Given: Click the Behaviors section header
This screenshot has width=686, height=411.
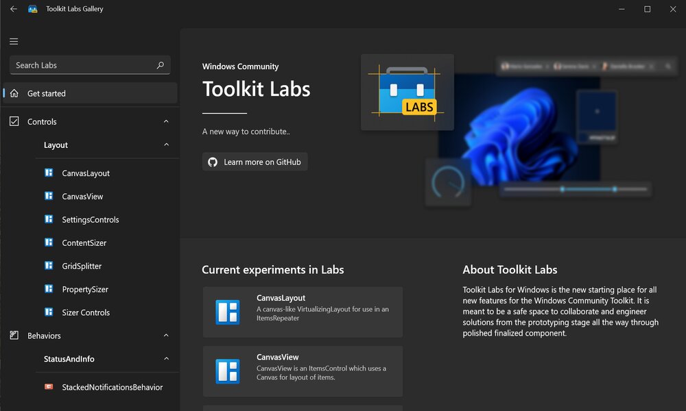Looking at the screenshot, I should [x=90, y=336].
